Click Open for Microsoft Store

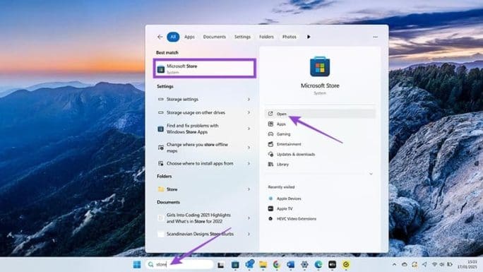pyautogui.click(x=320, y=114)
